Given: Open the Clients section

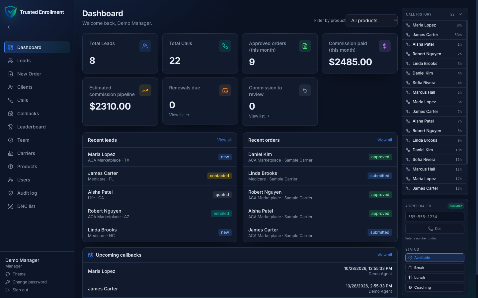Looking at the screenshot, I should click(37, 87).
